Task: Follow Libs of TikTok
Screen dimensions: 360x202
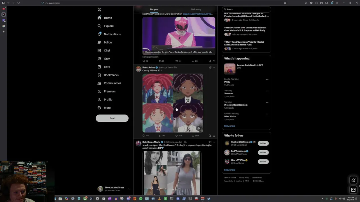Action: [263, 162]
